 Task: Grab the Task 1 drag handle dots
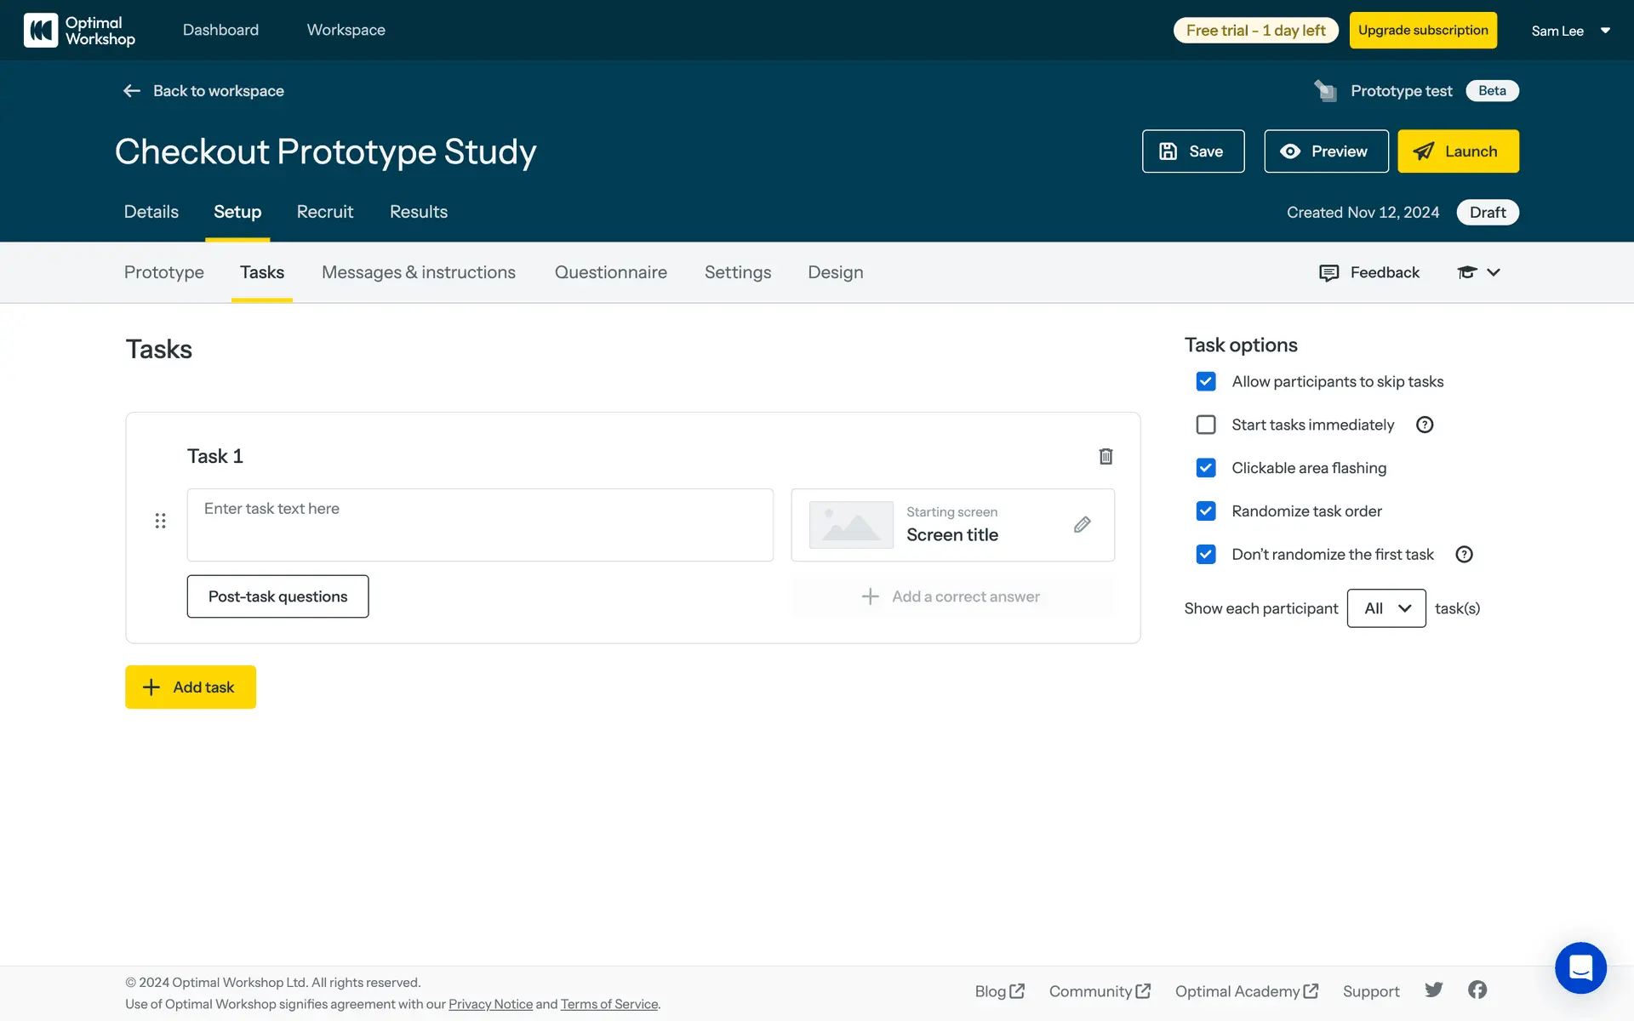[160, 521]
